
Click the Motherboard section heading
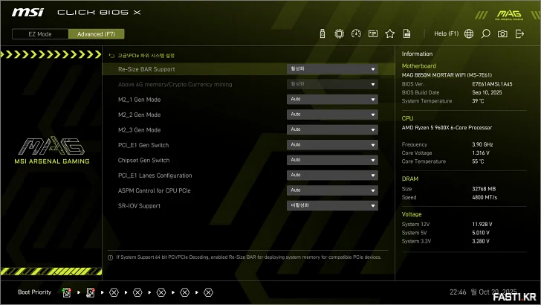[419, 66]
